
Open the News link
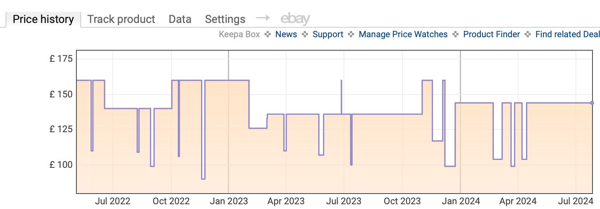(x=286, y=34)
